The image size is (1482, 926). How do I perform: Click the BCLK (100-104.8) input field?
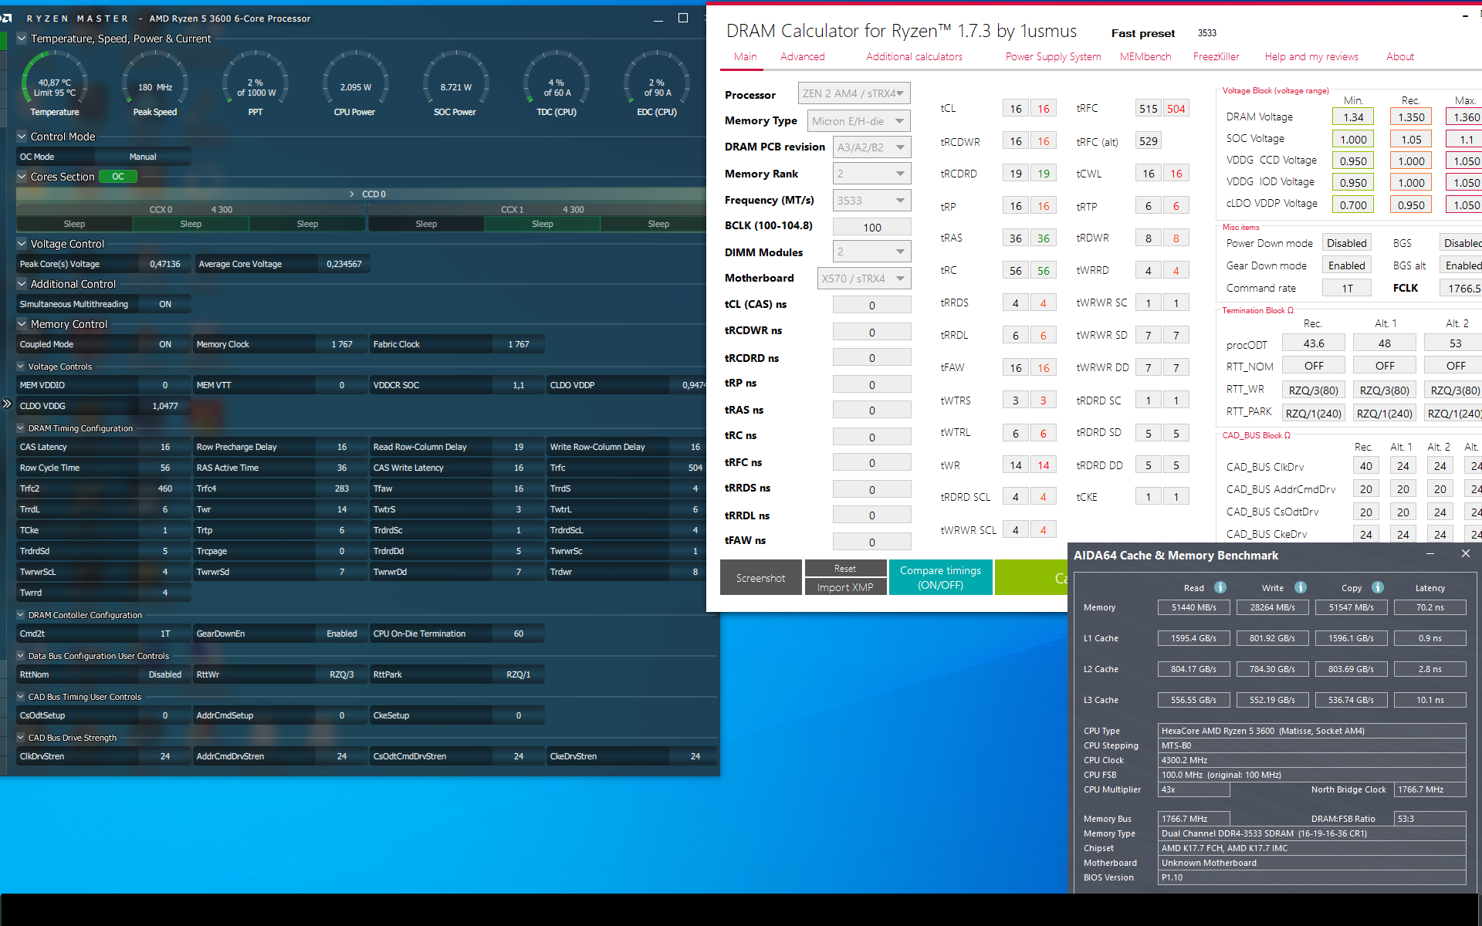tap(871, 227)
